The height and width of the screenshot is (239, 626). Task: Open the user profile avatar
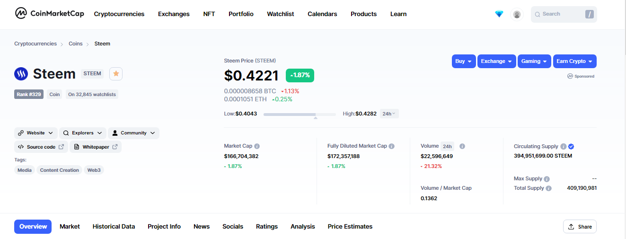point(517,14)
